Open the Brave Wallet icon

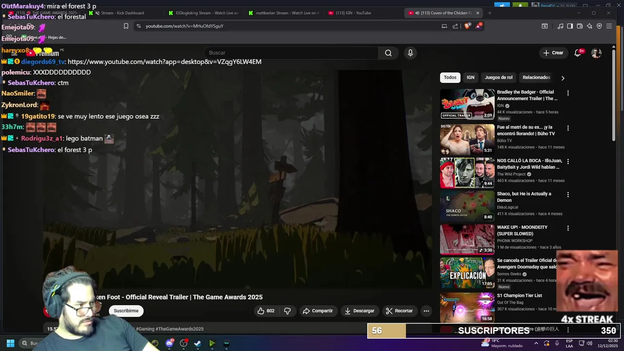(x=580, y=26)
